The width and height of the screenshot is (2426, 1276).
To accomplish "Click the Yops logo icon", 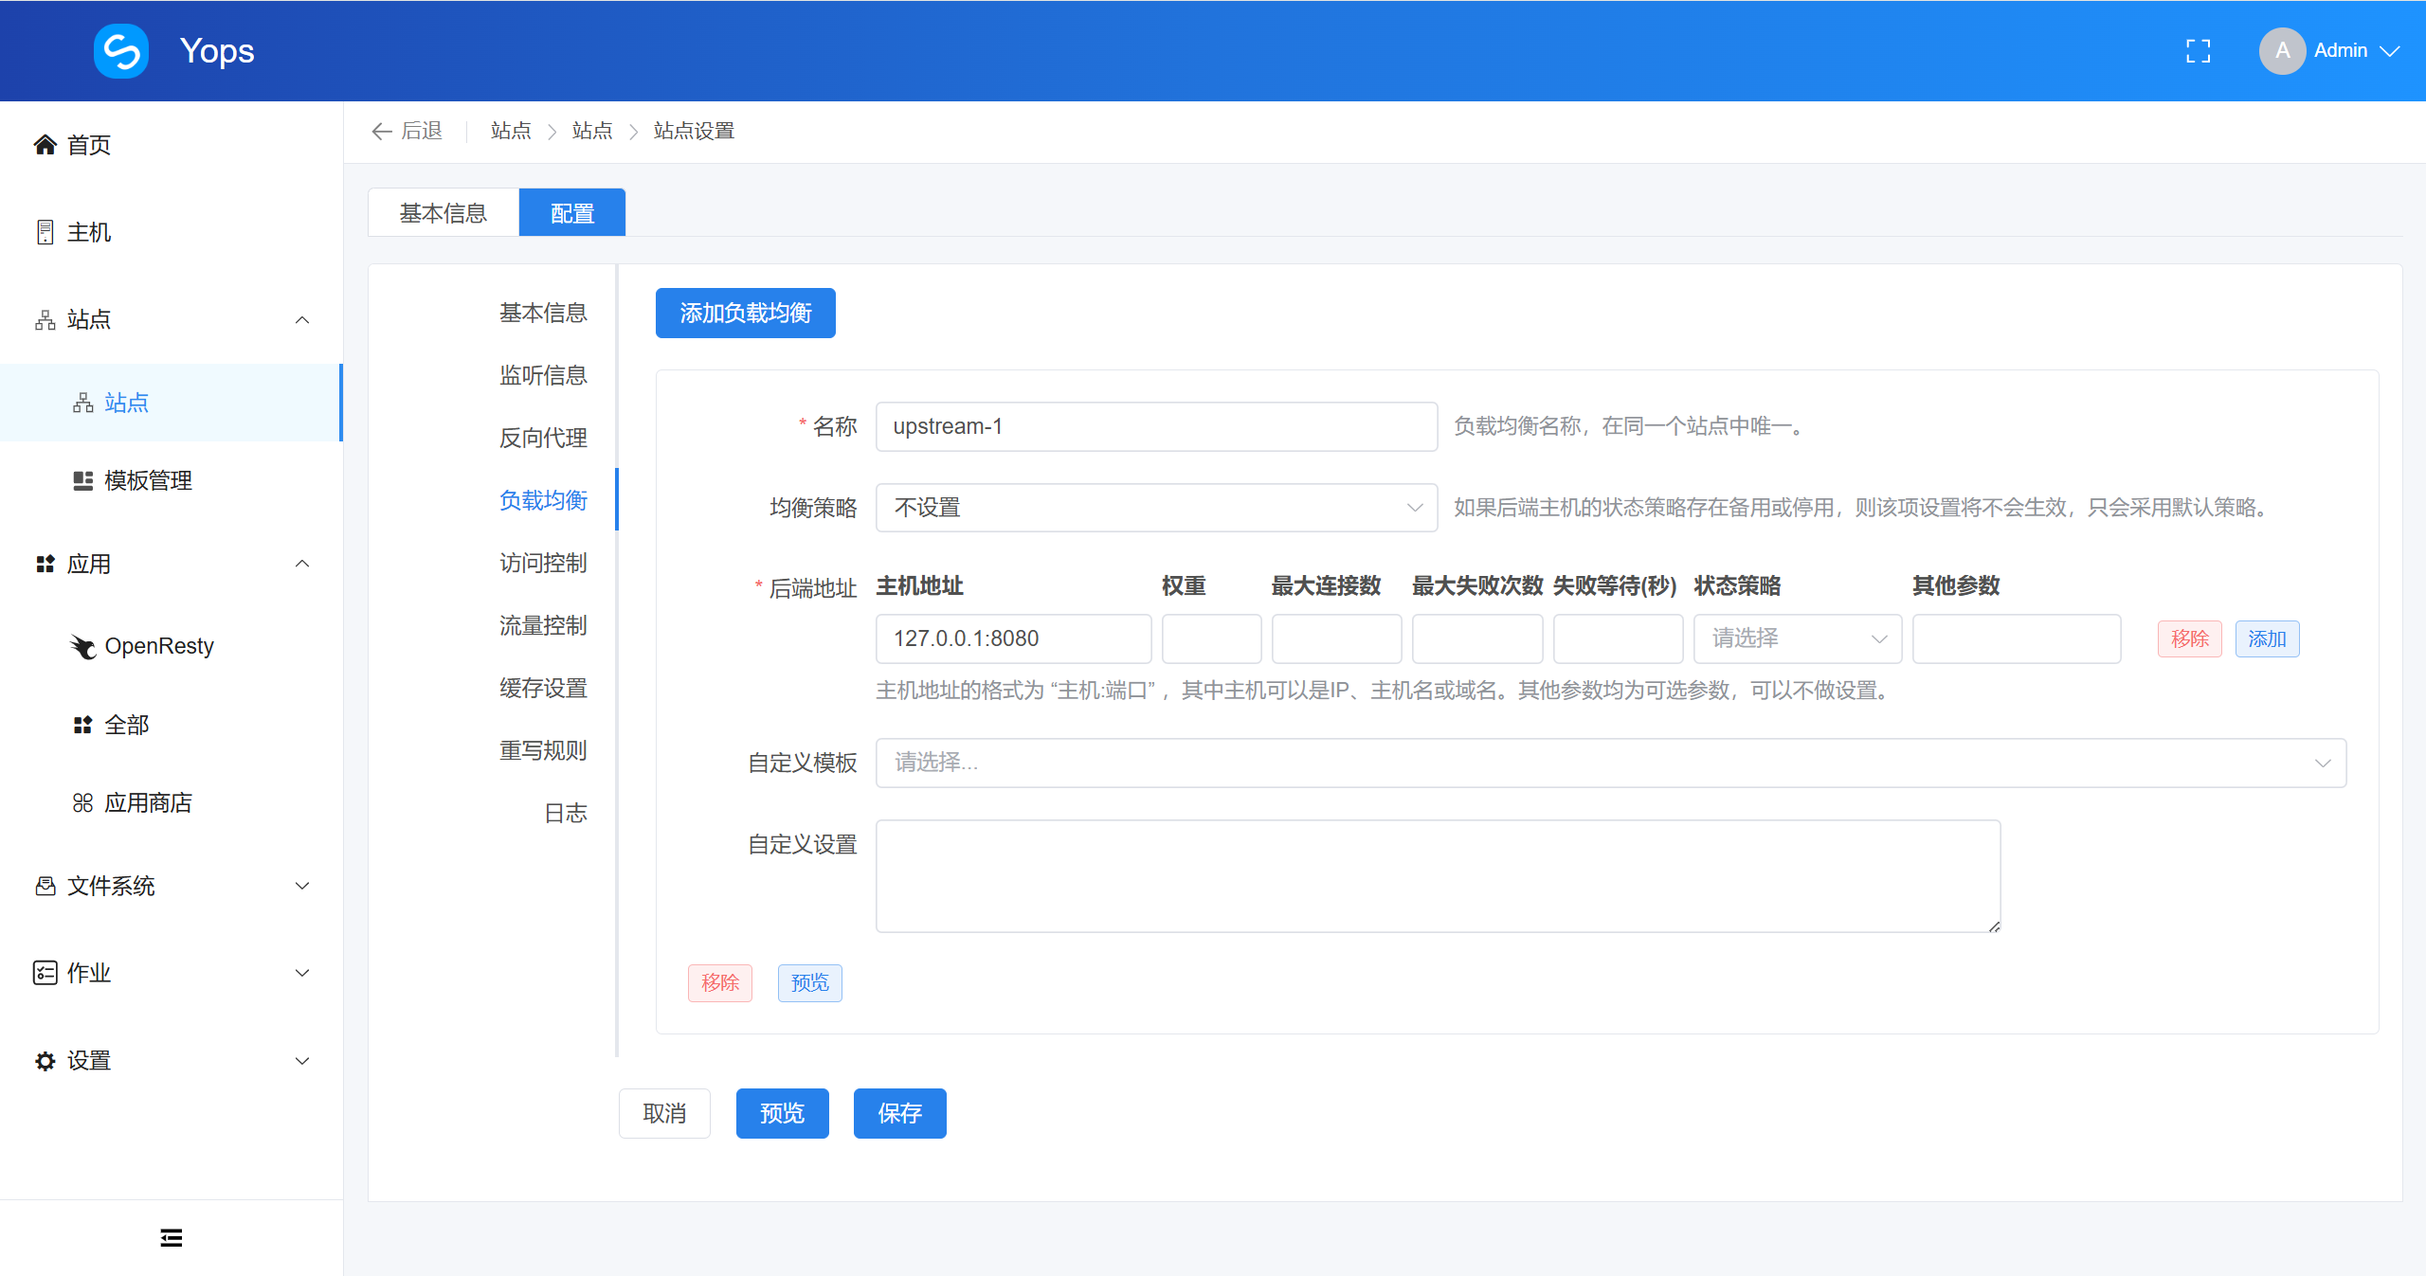I will [x=121, y=51].
